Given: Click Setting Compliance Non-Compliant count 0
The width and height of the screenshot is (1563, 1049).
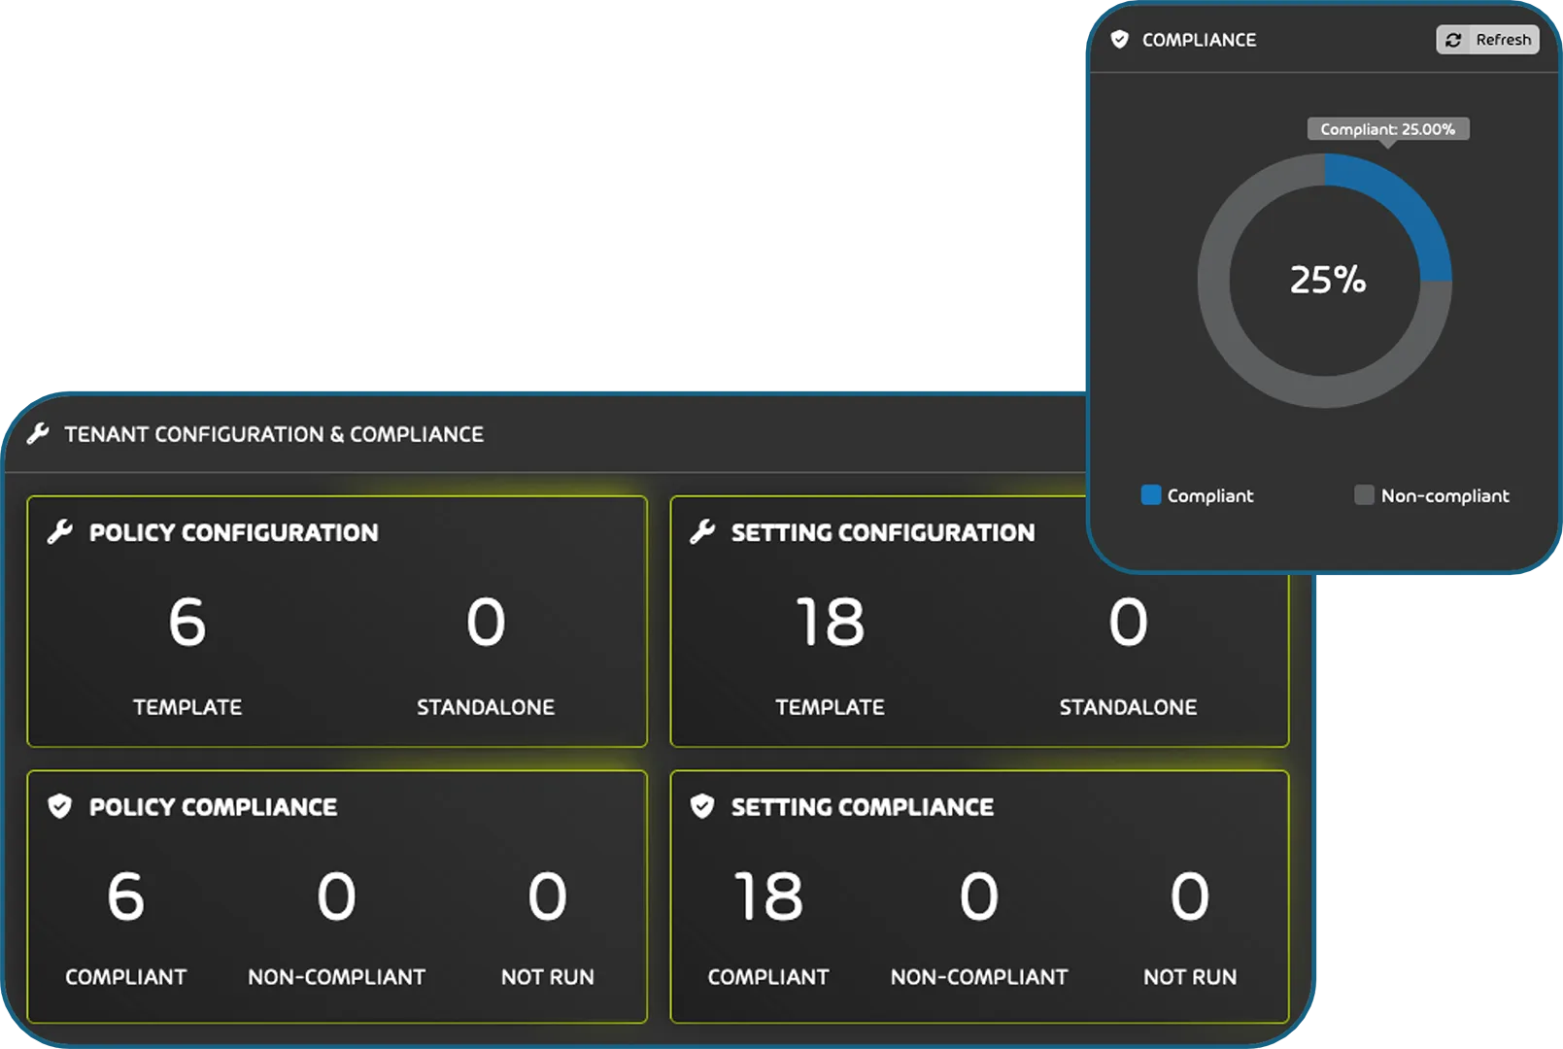Looking at the screenshot, I should tap(979, 897).
